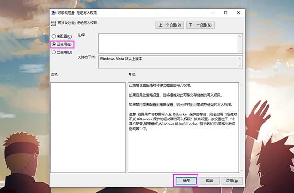Cancel with the 取消 button

click(209, 181)
